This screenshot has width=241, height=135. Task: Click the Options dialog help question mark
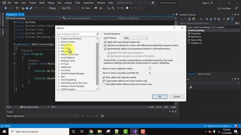pos(174,28)
